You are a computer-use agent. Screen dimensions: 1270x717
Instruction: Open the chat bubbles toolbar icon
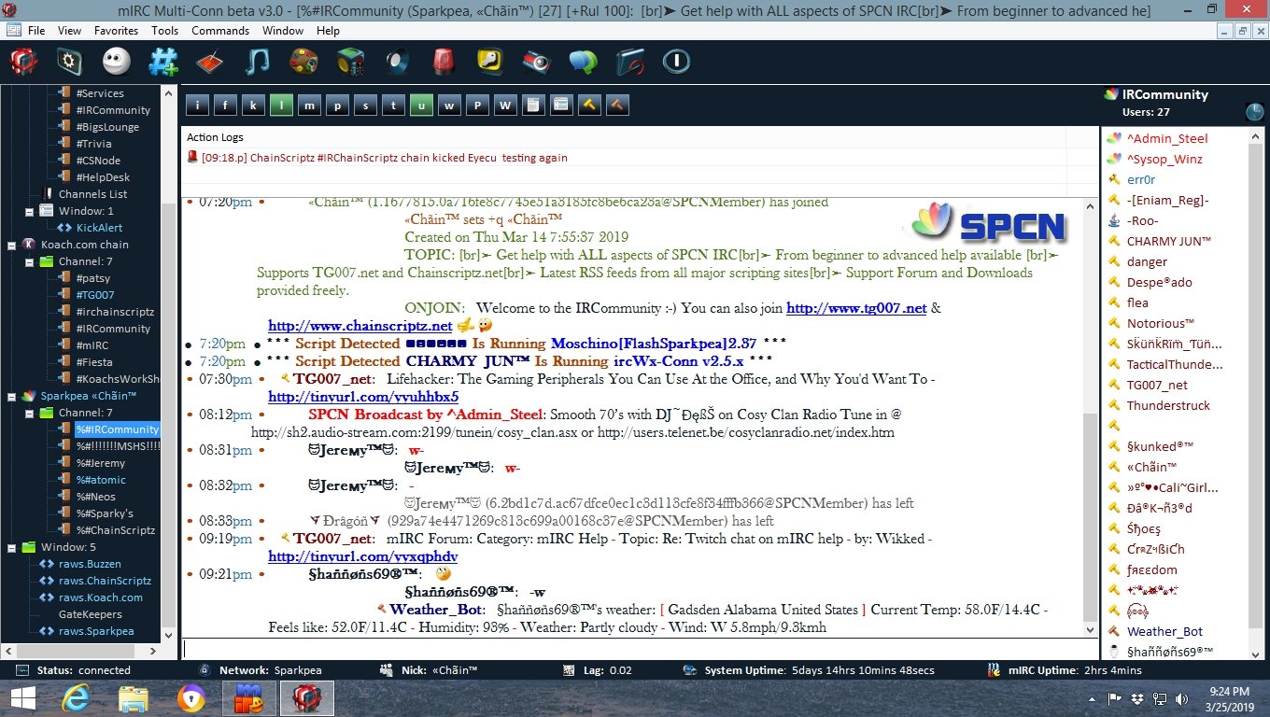(x=584, y=62)
